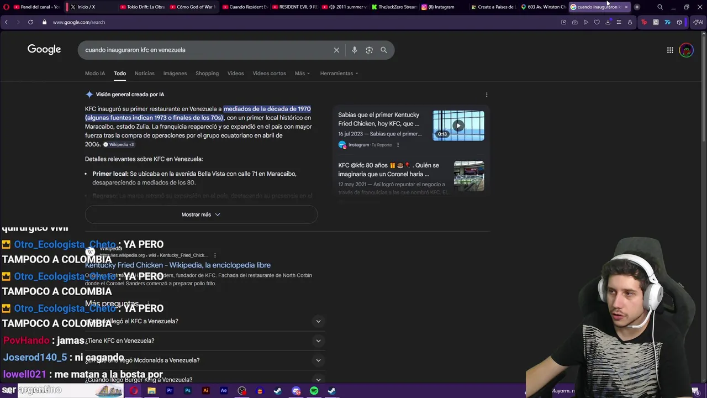707x398 pixels.
Task: Expand 'Mostrar más' in AI overview
Action: coord(201,214)
